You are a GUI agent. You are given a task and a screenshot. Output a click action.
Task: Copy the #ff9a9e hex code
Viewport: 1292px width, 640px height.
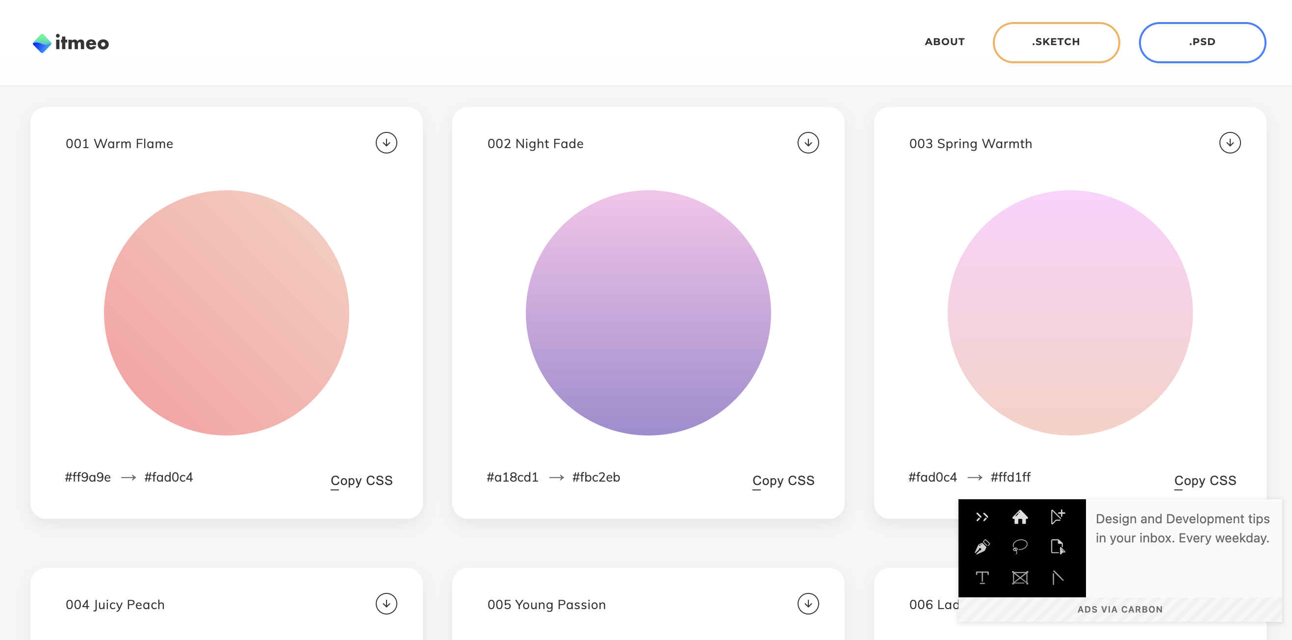point(88,477)
